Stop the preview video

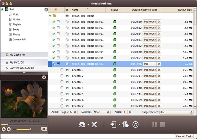pos(9,129)
